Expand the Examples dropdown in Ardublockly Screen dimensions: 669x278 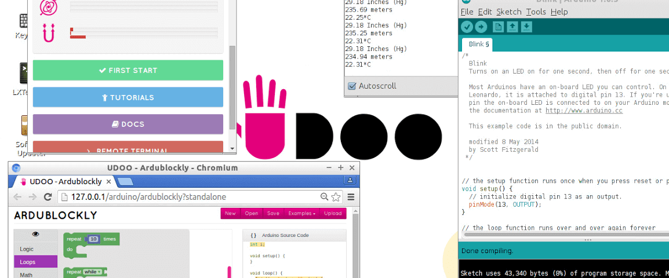click(x=301, y=213)
